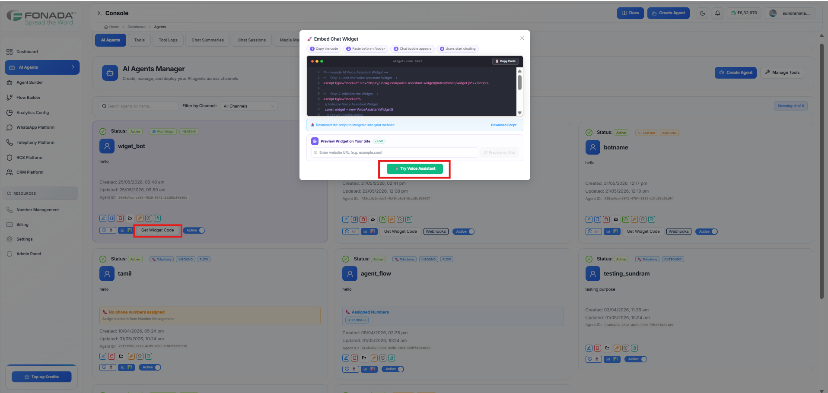This screenshot has width=828, height=393.
Task: Toggle the Active switch on tamil
Action: tap(150, 368)
